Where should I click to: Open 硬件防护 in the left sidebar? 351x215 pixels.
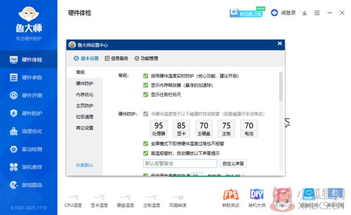pyautogui.click(x=29, y=113)
